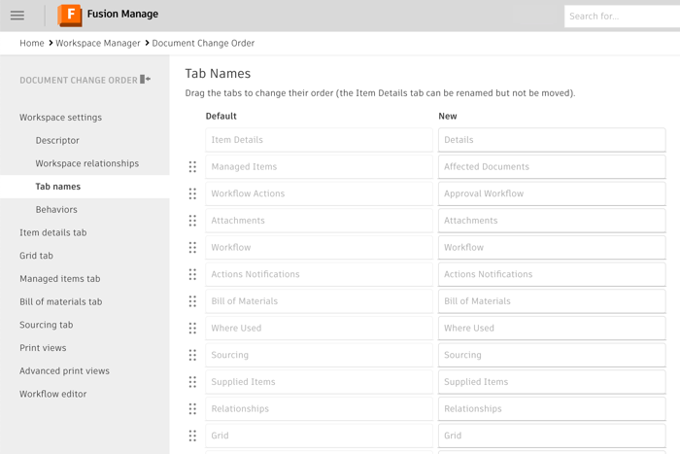This screenshot has height=454, width=680.
Task: Click the default Workflow Actions field
Action: [319, 193]
